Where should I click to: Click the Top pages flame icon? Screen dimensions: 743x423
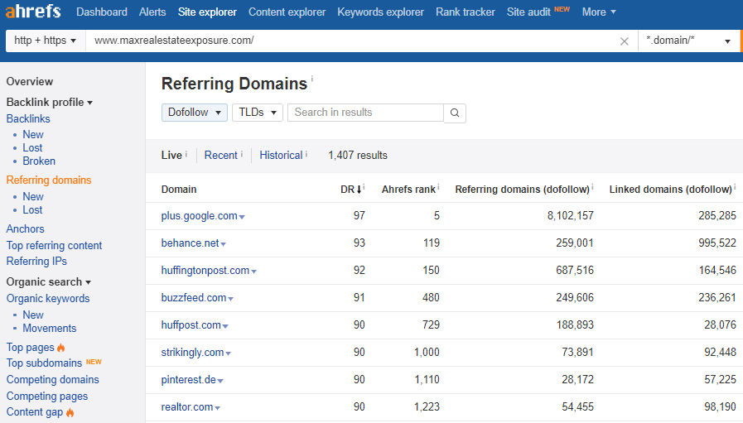click(61, 348)
